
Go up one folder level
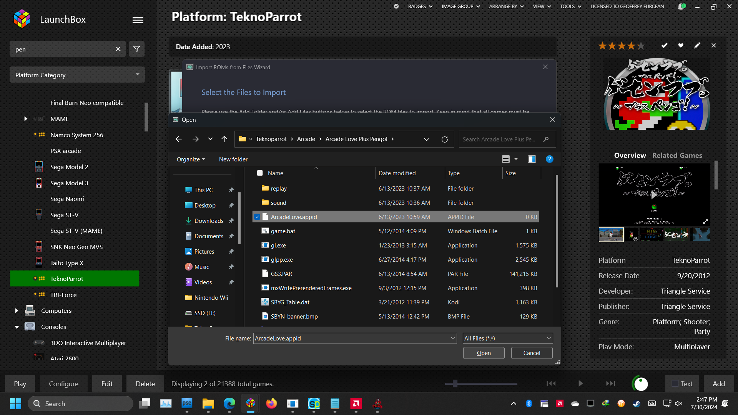tap(224, 139)
